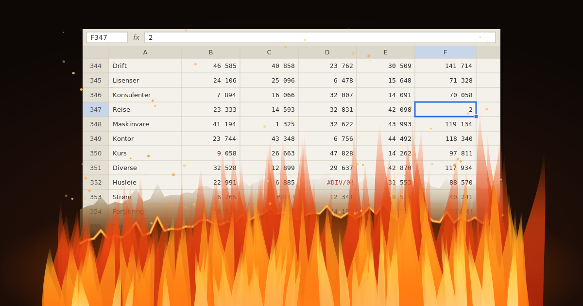Screen dimensions: 583x306
Task: Select column C header
Action: [x=269, y=52]
